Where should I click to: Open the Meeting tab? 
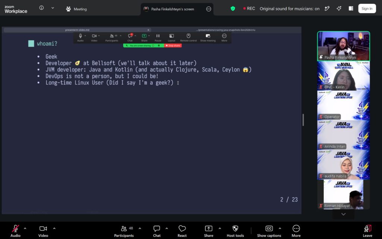tap(76, 9)
